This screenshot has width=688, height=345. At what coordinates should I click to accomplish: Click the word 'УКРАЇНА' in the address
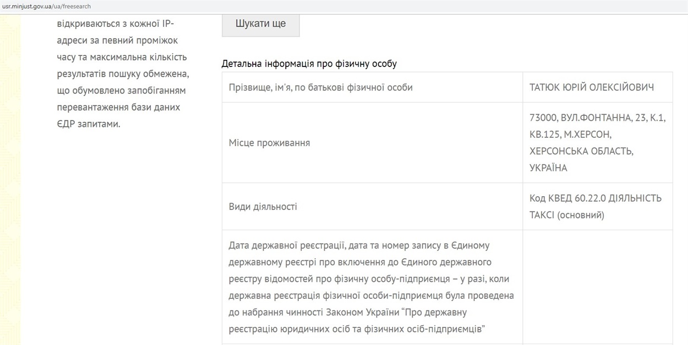[x=548, y=168]
